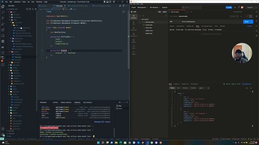Open the Environments icon in Postman sidebar

[134, 29]
